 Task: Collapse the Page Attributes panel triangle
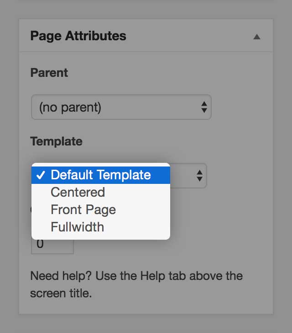[x=256, y=37]
